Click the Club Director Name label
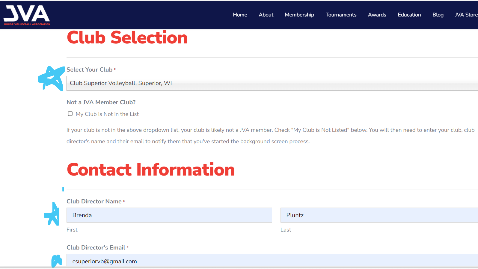 point(94,202)
